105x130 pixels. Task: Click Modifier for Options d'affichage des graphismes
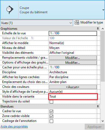(73, 63)
